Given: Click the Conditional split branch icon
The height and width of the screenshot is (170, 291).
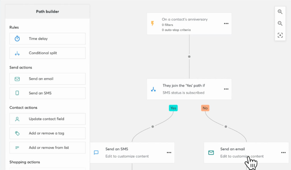Looking at the screenshot, I should tap(18, 53).
